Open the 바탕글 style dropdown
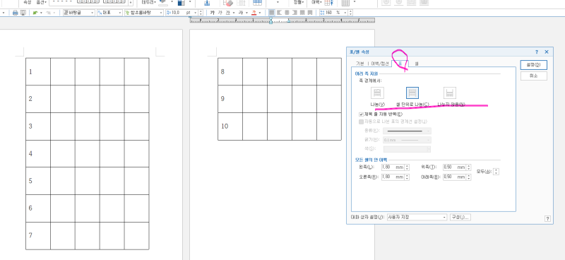The width and height of the screenshot is (565, 260). tap(79, 13)
